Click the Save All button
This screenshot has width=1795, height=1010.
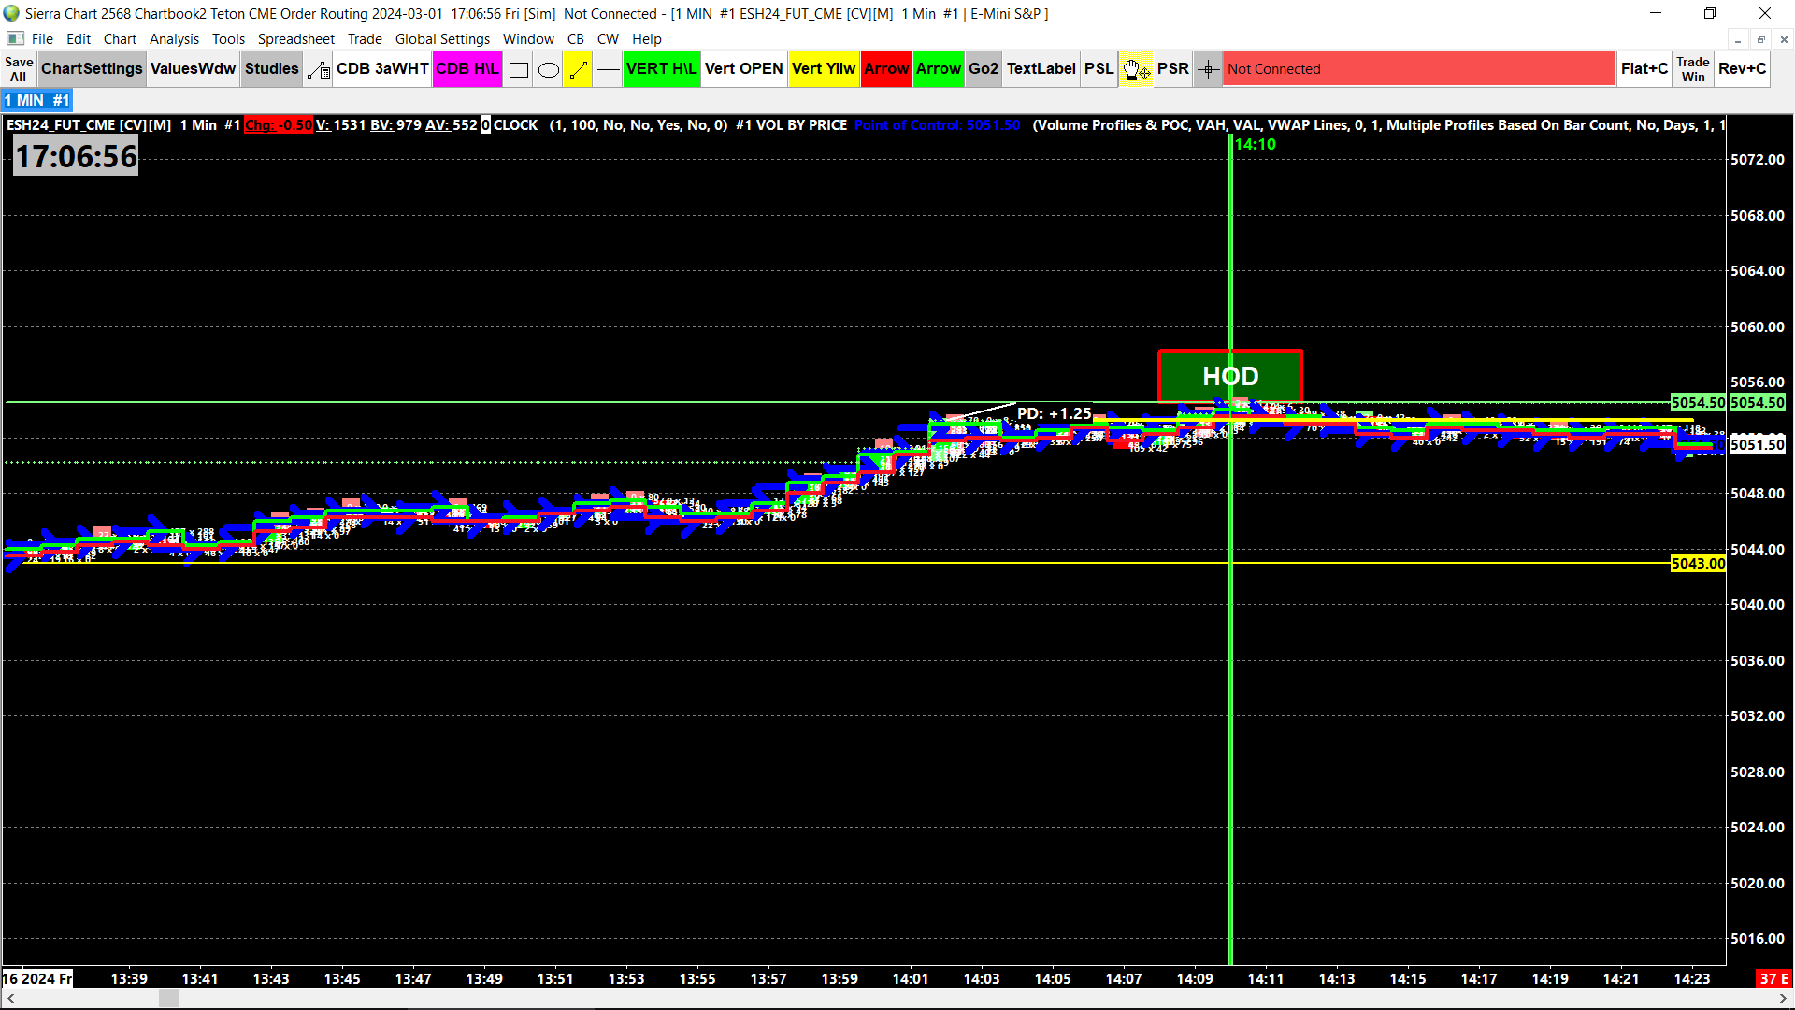[19, 69]
